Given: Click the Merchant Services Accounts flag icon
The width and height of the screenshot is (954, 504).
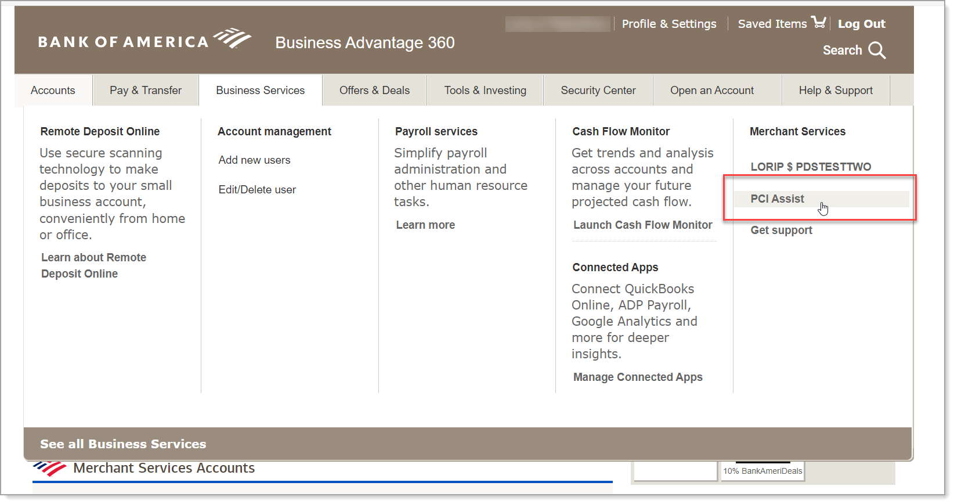Looking at the screenshot, I should pos(50,468).
